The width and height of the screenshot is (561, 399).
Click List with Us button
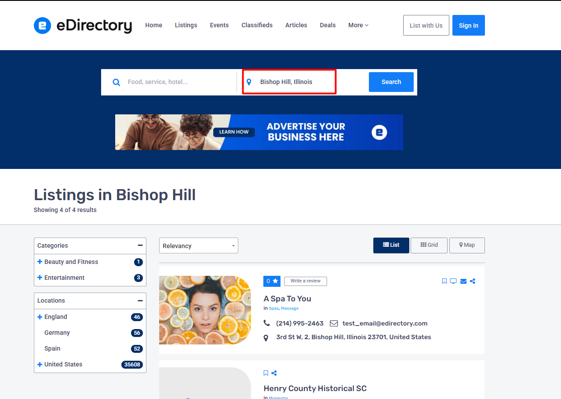point(426,26)
